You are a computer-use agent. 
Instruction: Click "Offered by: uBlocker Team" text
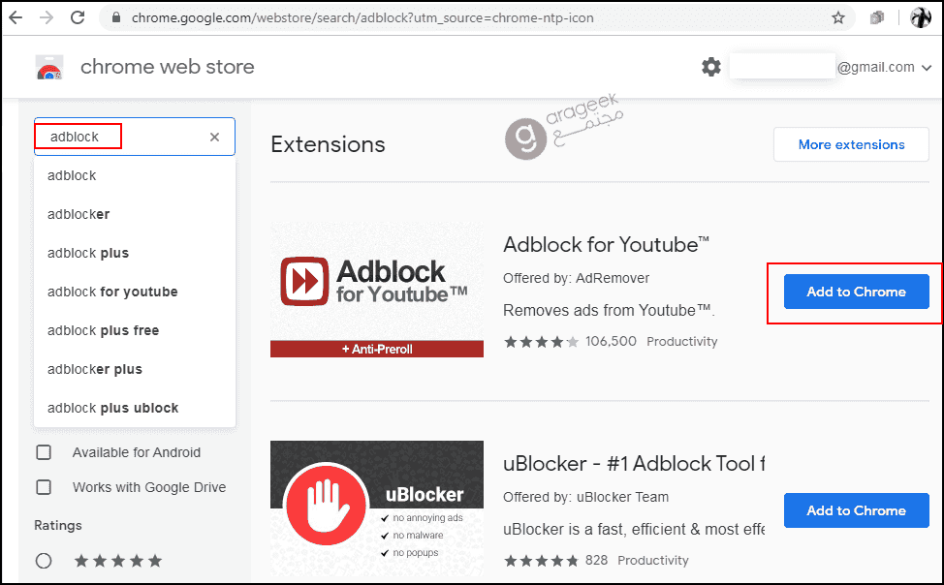point(585,497)
